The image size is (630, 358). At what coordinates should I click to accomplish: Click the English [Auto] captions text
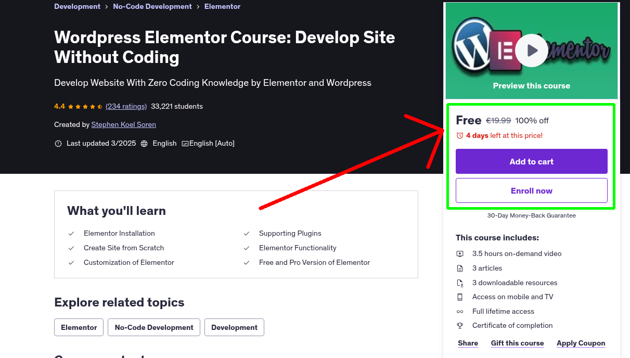click(212, 144)
